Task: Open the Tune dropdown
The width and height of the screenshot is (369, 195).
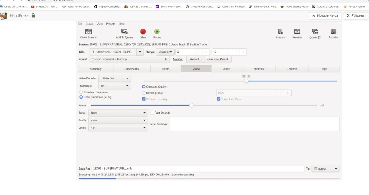Action: coord(118,113)
